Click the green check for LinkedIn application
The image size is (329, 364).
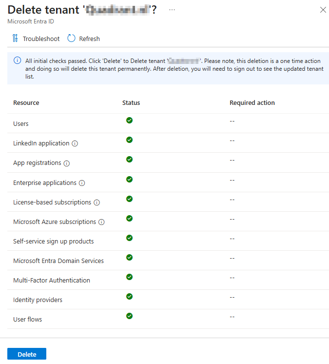129,140
